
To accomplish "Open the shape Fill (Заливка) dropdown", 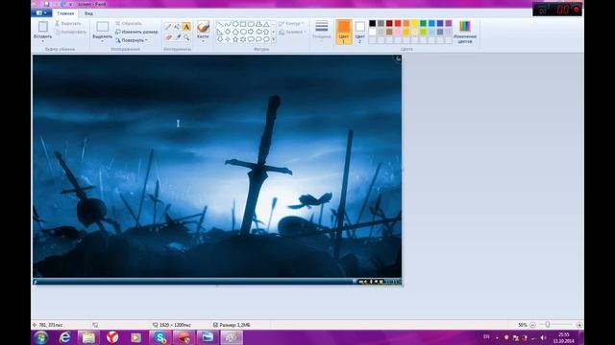I will pos(292,32).
